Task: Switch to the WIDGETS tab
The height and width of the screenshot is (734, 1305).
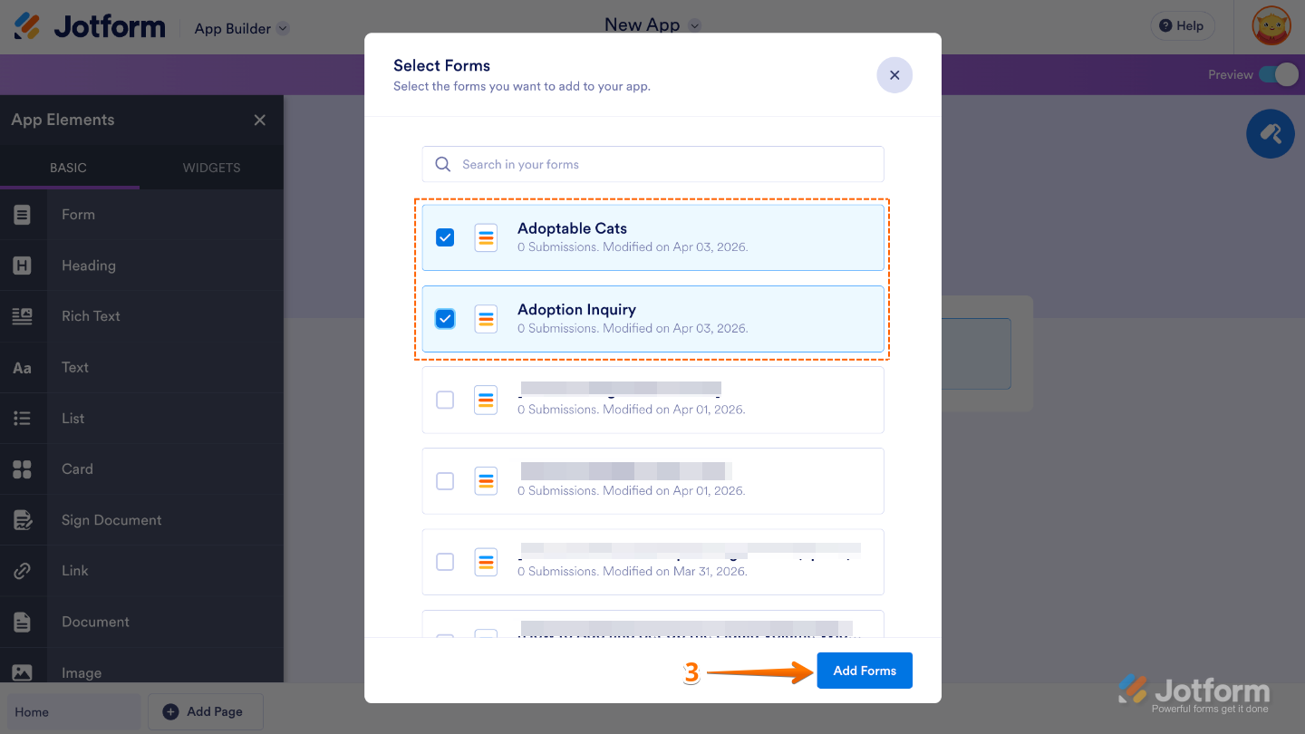Action: (x=210, y=168)
